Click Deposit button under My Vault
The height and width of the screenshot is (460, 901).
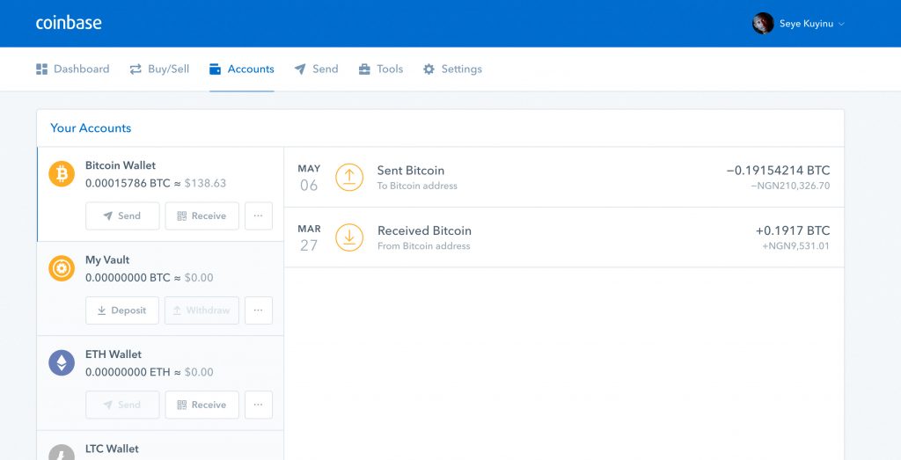(x=122, y=310)
